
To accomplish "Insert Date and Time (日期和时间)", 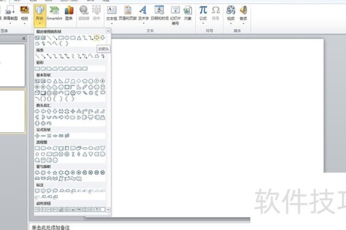I will click(159, 13).
